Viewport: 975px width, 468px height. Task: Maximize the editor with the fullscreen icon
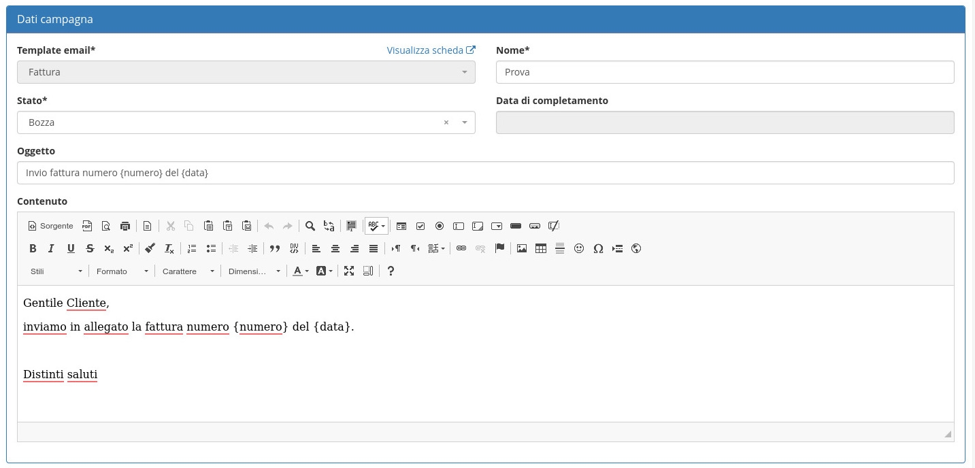coord(349,271)
